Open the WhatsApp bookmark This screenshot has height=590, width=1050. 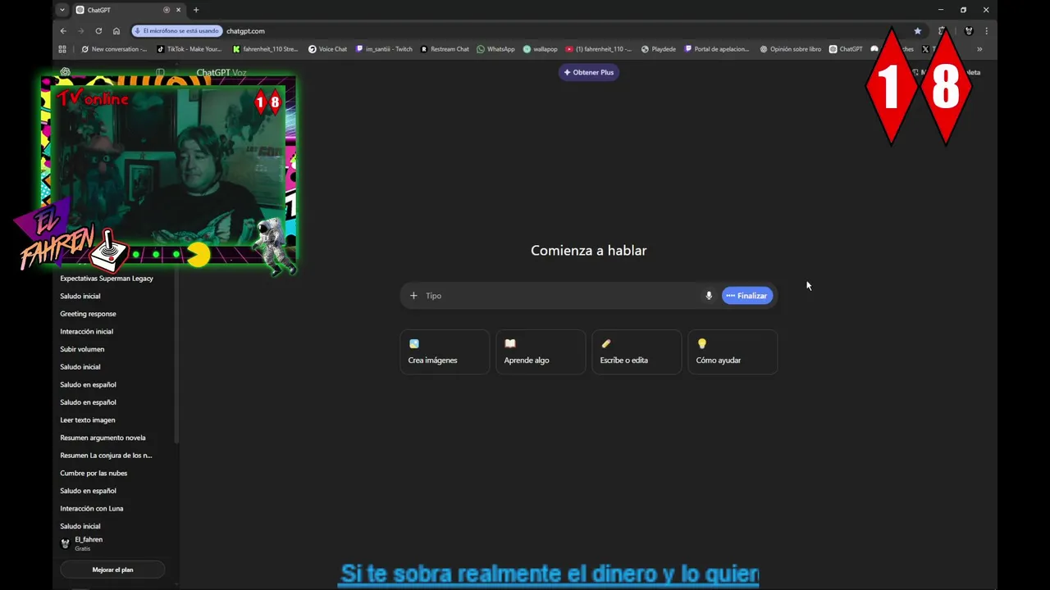click(495, 49)
